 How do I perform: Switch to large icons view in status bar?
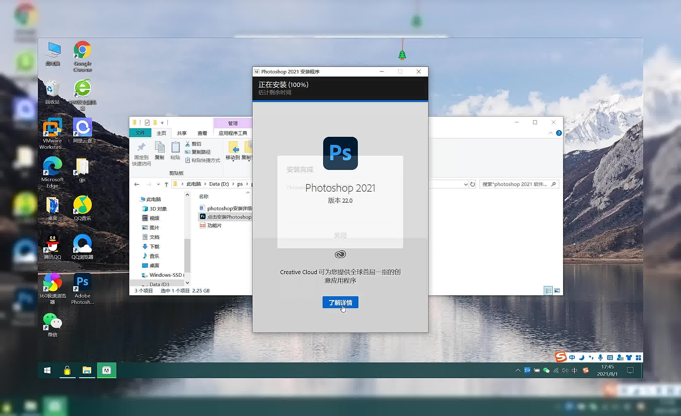pyautogui.click(x=557, y=291)
